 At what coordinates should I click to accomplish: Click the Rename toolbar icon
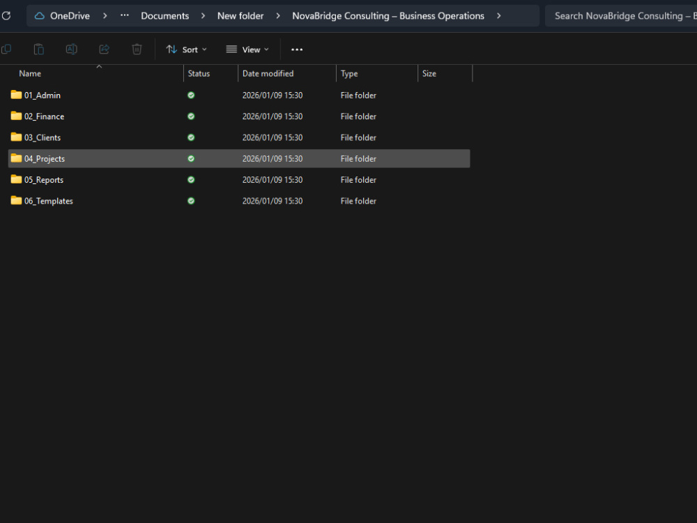point(72,50)
